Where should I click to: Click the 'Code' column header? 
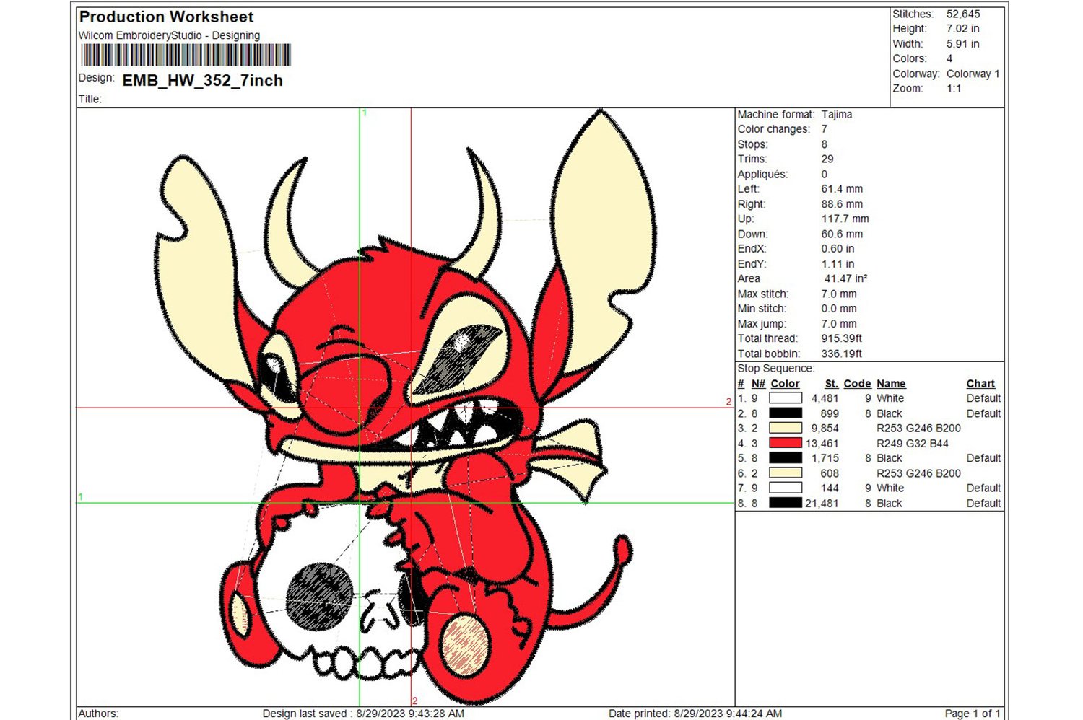tap(857, 384)
